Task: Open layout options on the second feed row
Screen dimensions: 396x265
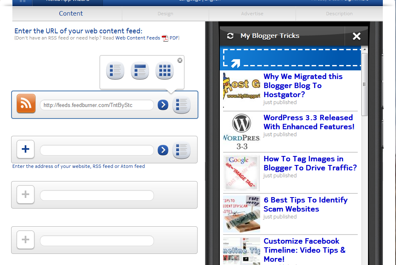Action: pyautogui.click(x=182, y=150)
